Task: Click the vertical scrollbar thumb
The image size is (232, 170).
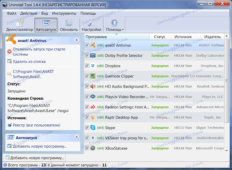Action: pos(227,81)
